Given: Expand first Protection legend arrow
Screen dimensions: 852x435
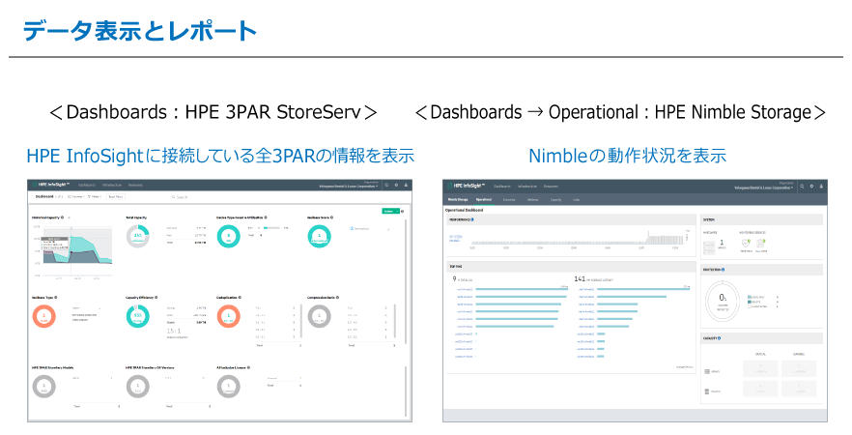Looking at the screenshot, I should point(779,298).
